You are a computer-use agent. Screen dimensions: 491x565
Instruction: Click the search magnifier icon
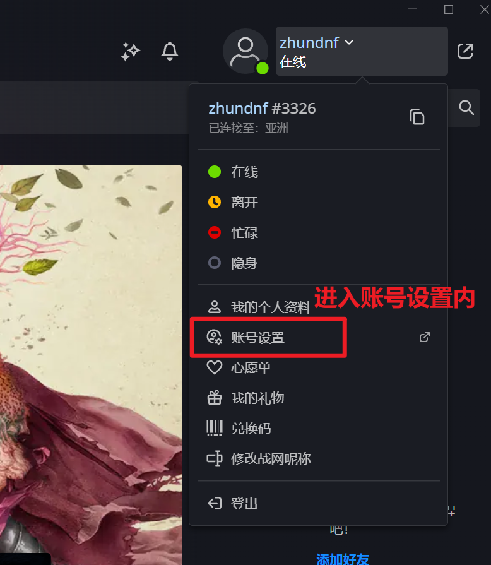coord(466,107)
